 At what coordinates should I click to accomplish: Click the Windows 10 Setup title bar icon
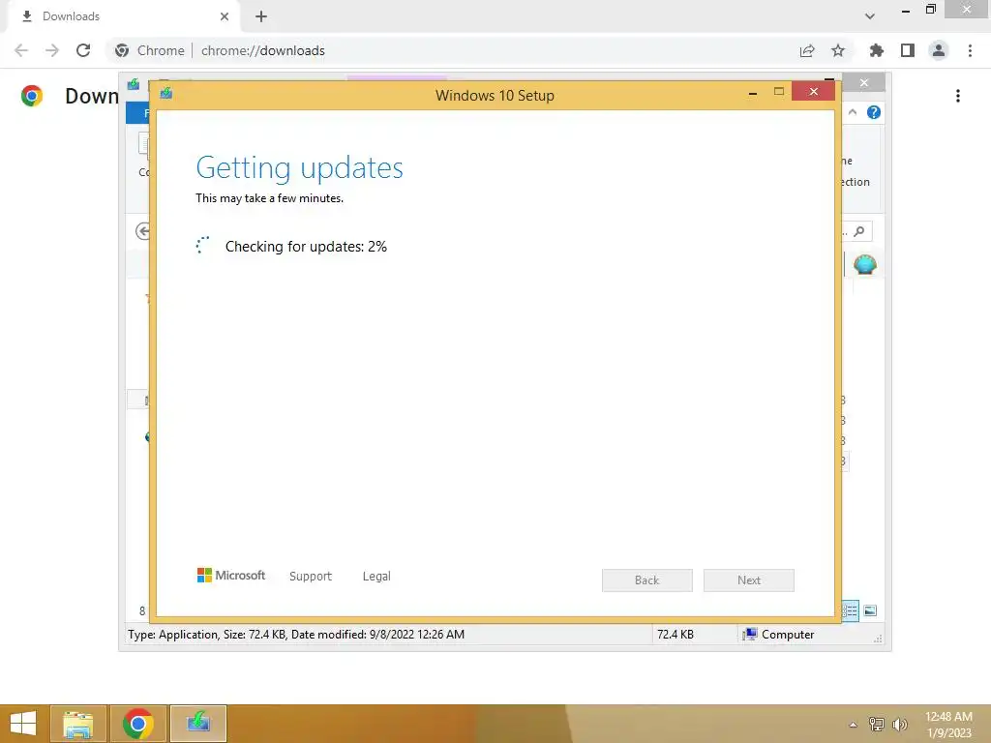tap(166, 94)
